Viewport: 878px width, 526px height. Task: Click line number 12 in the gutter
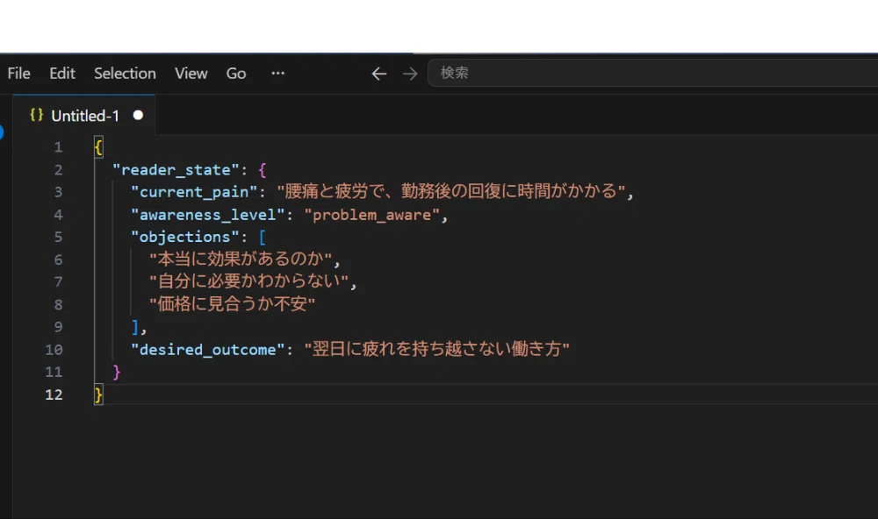point(54,394)
